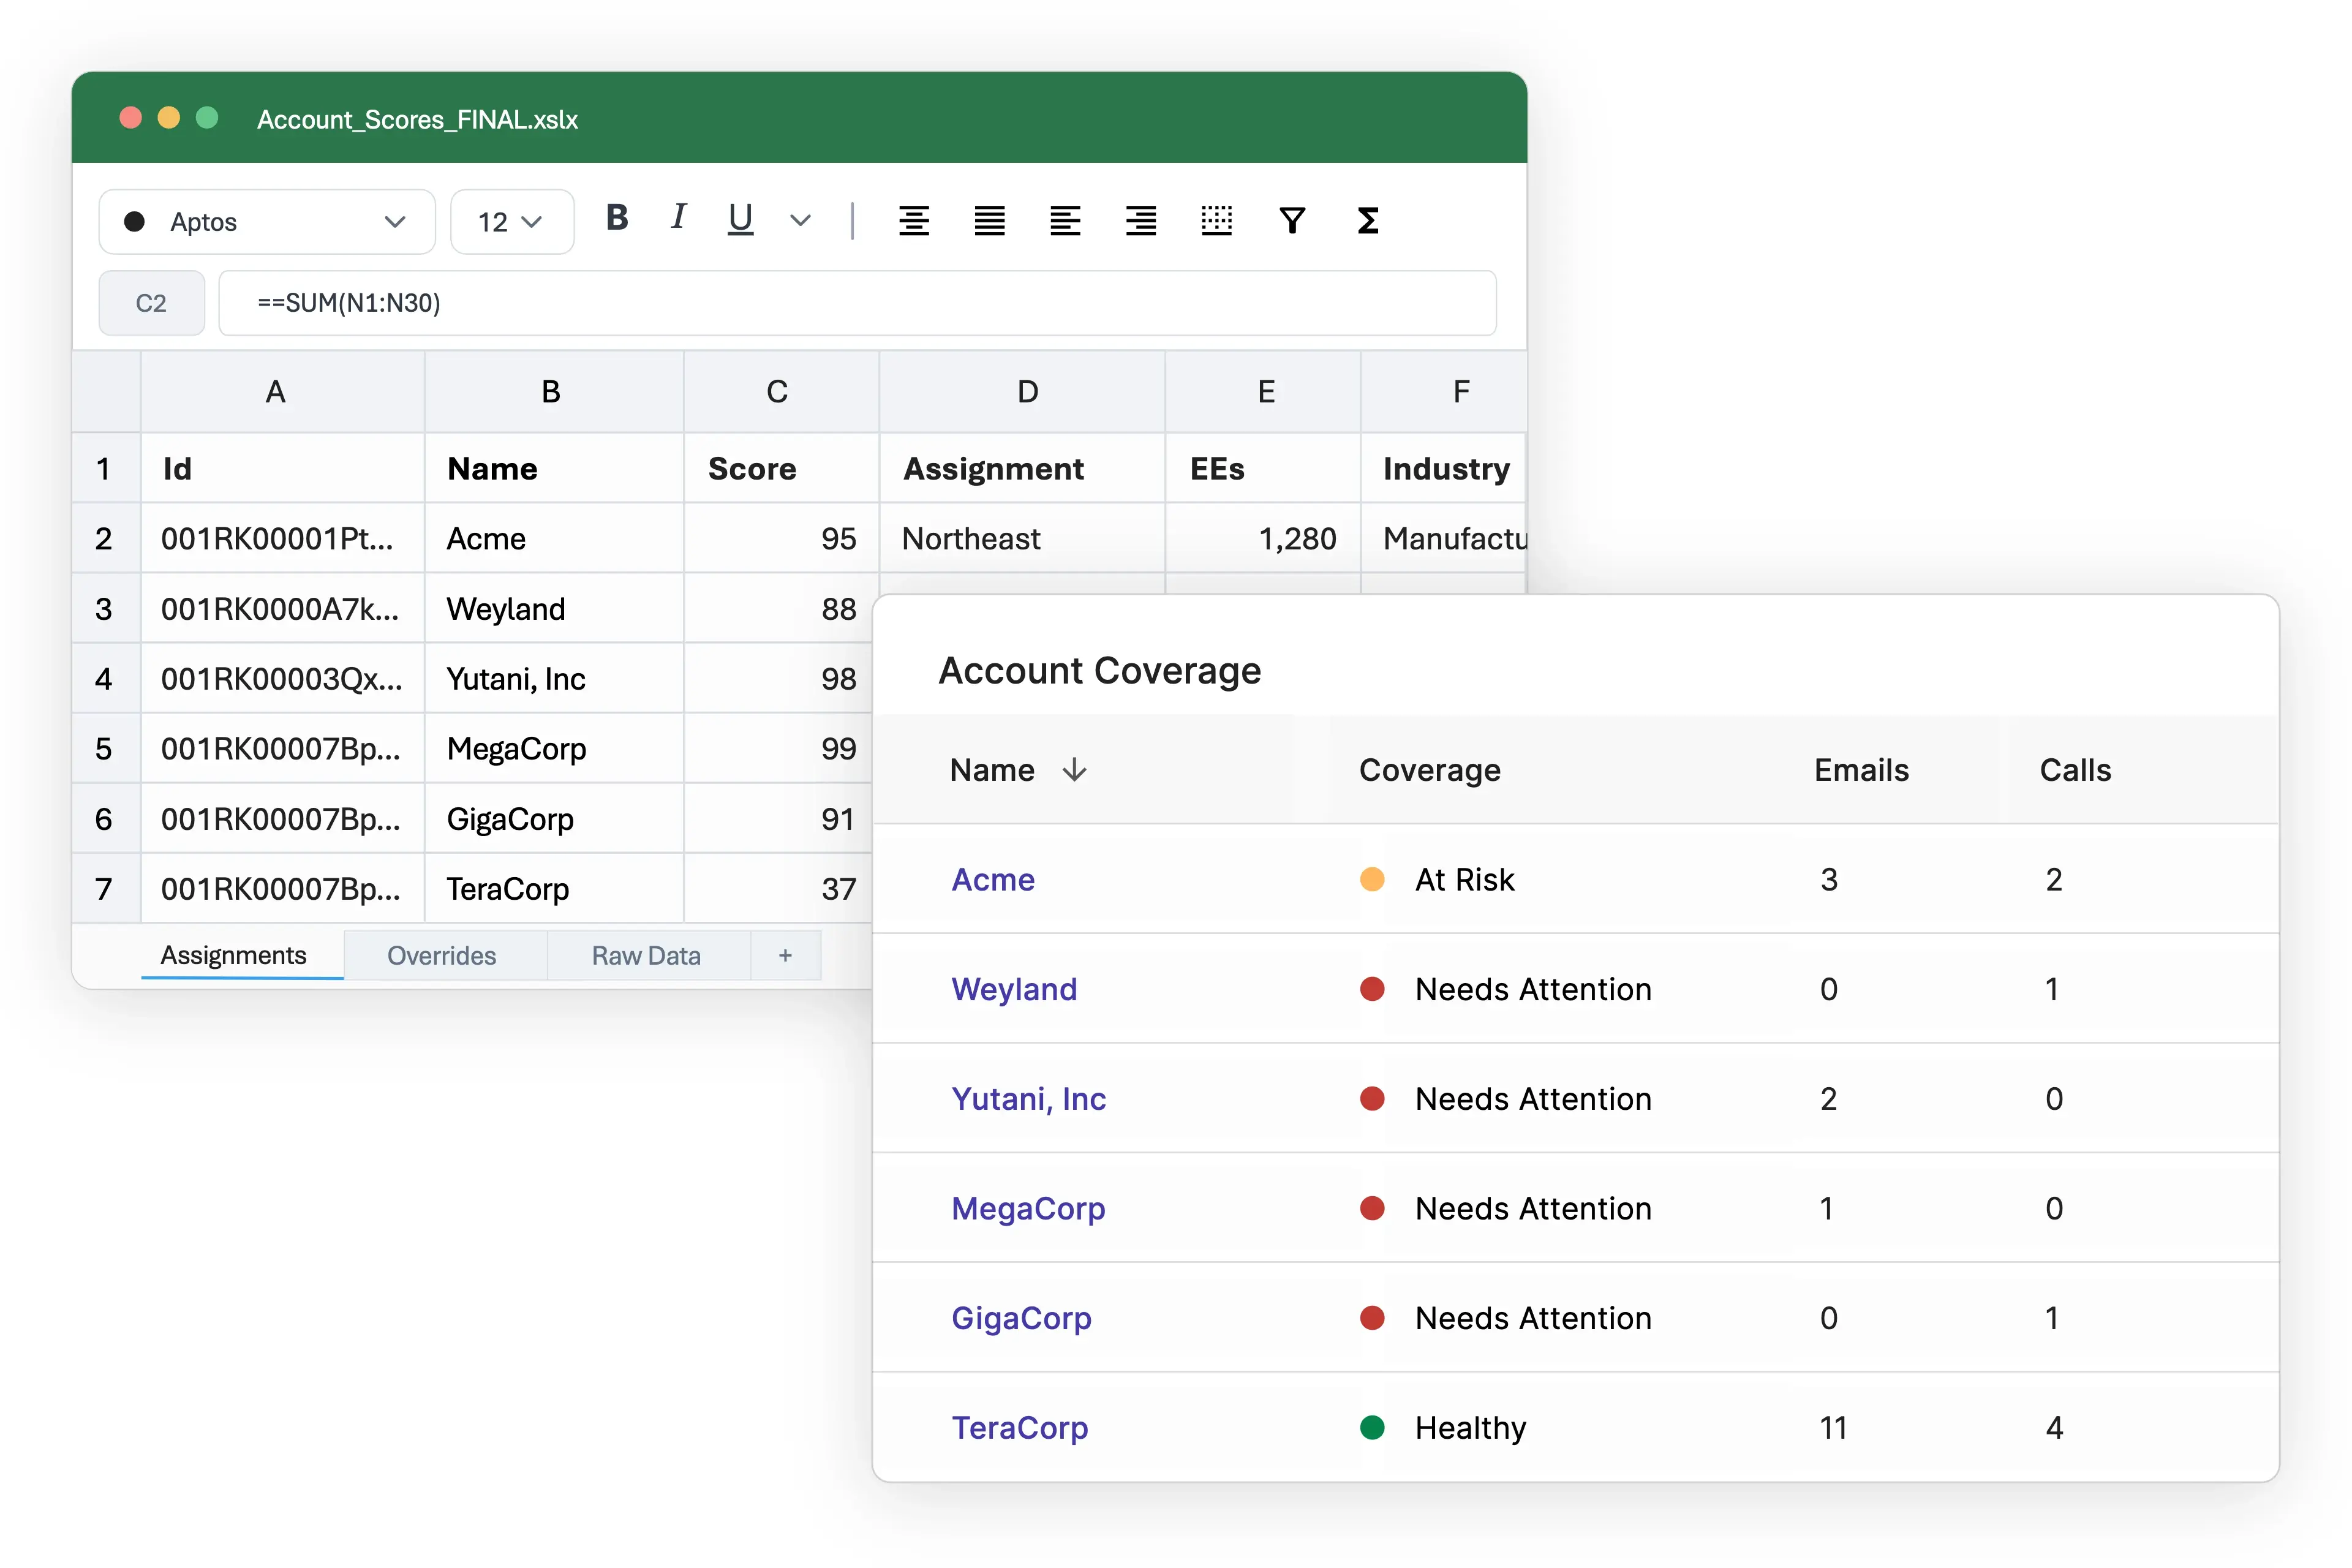This screenshot has width=2352, height=1568.
Task: Click the 'Account Coverage' panel title
Action: pyautogui.click(x=1100, y=671)
